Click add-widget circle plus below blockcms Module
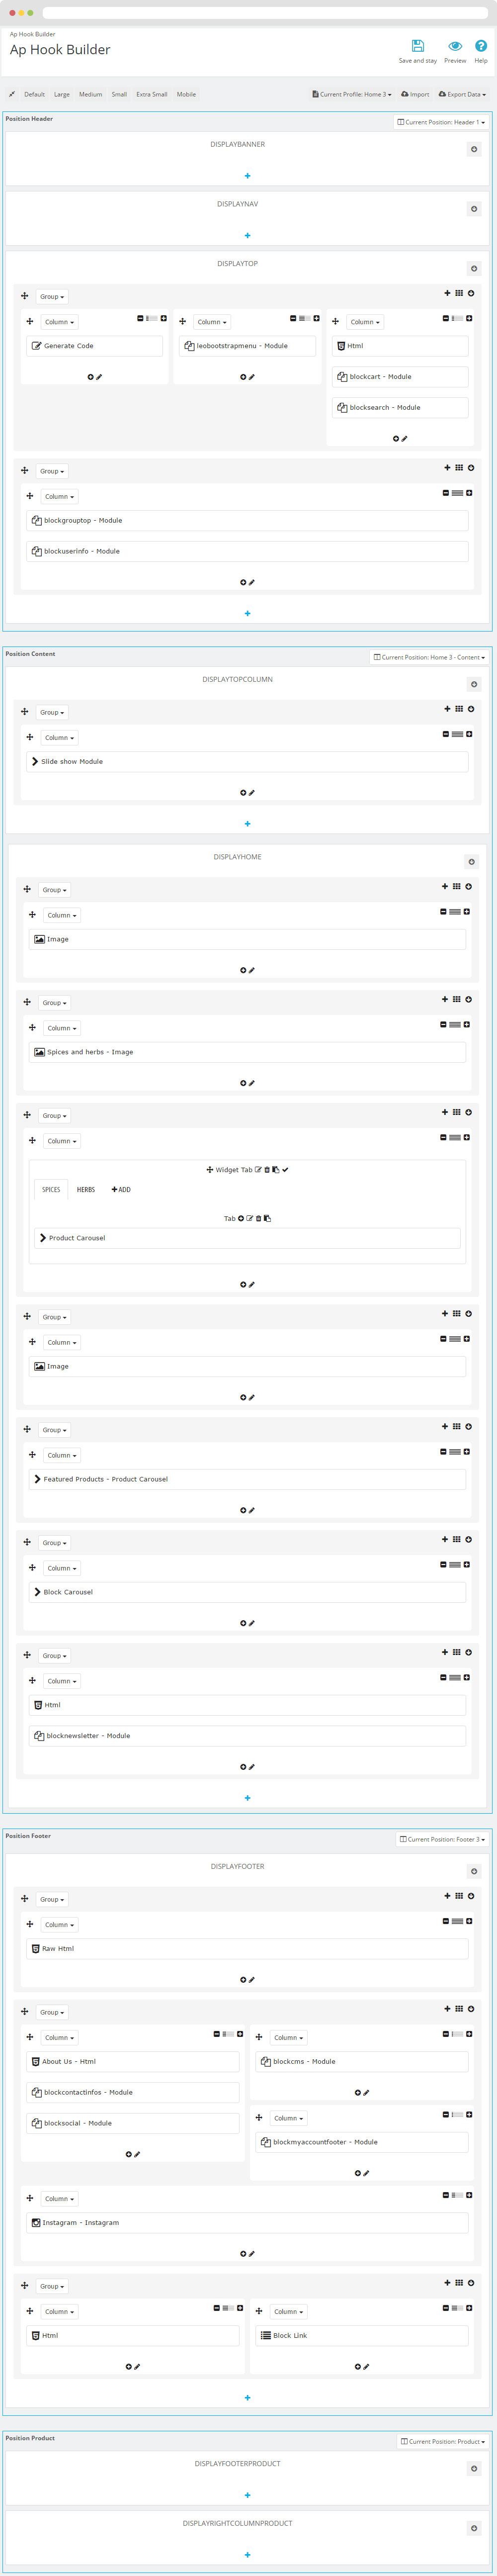The height and width of the screenshot is (2576, 497). coord(358,2092)
